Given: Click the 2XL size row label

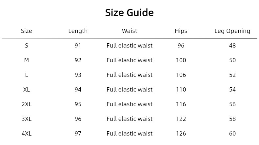Looking at the screenshot, I should tap(27, 104).
